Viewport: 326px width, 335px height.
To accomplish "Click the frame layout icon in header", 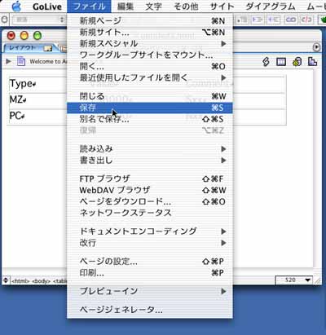I will coord(281,62).
